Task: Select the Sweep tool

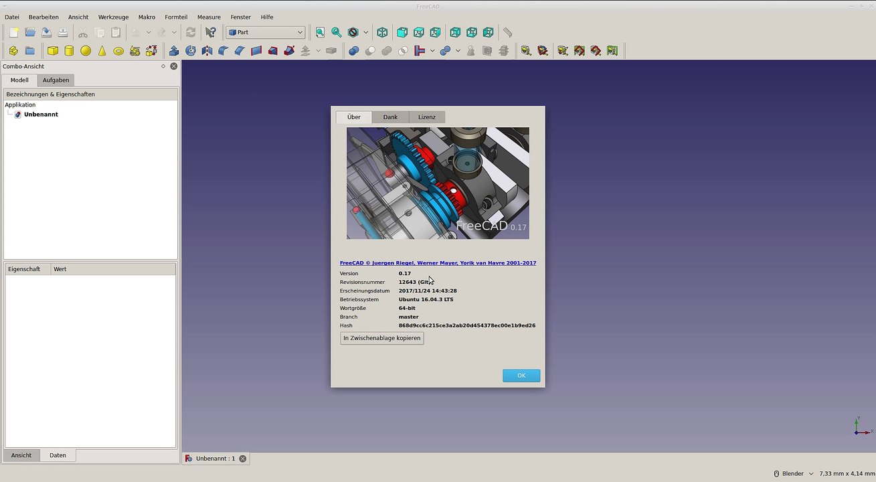Action: [289, 51]
